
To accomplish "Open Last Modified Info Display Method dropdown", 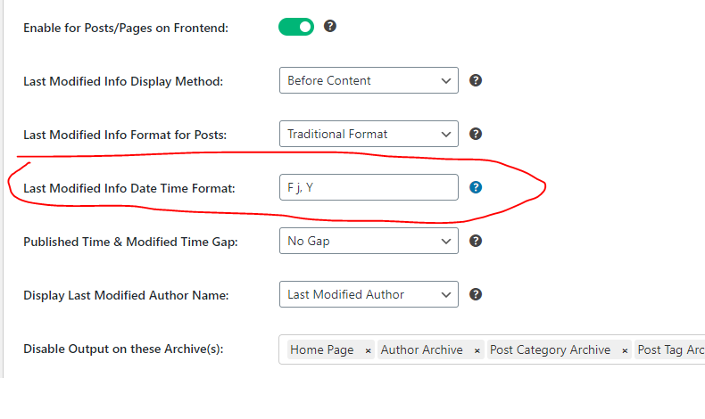I will pos(369,80).
